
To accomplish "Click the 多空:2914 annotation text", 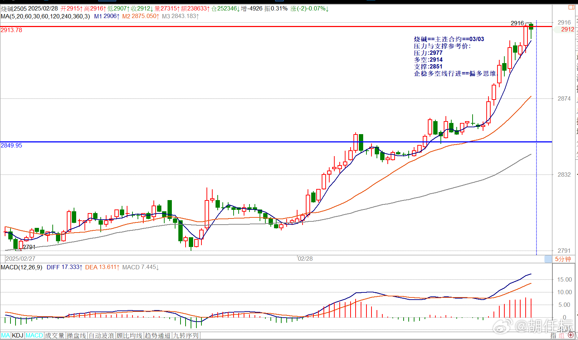I will click(428, 59).
